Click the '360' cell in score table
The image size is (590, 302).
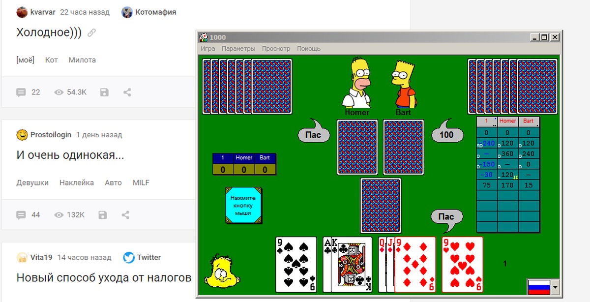tap(508, 154)
